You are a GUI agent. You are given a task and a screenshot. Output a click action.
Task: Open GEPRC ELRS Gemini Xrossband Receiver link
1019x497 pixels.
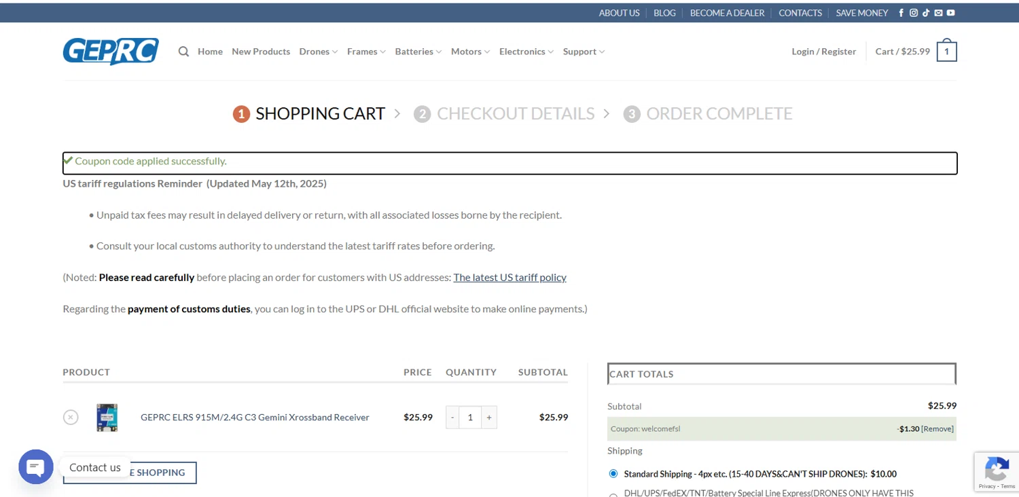(x=255, y=418)
